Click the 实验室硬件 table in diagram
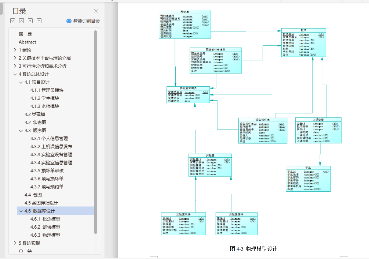This screenshot has height=259, width=369. point(237,224)
